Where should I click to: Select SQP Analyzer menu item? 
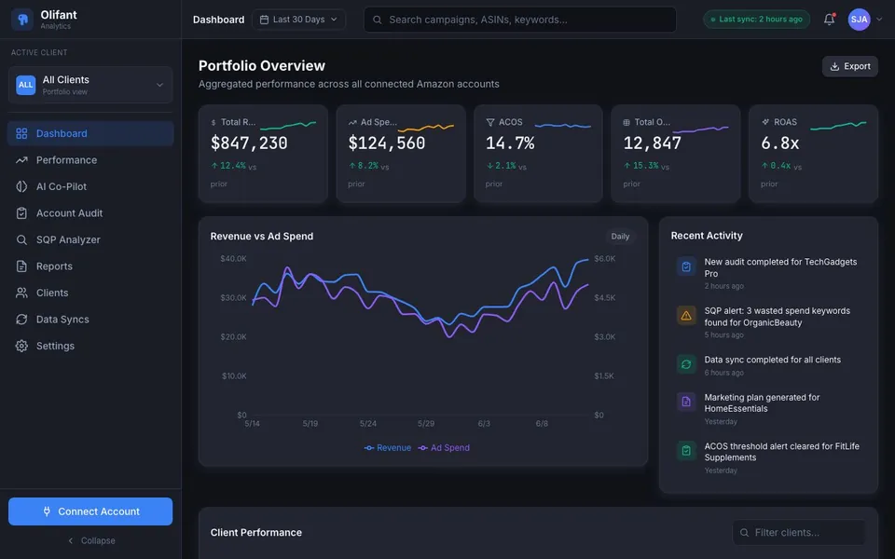click(x=90, y=239)
